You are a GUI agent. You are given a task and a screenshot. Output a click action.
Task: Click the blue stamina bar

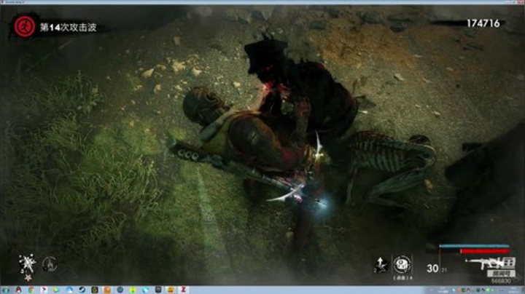(x=475, y=246)
